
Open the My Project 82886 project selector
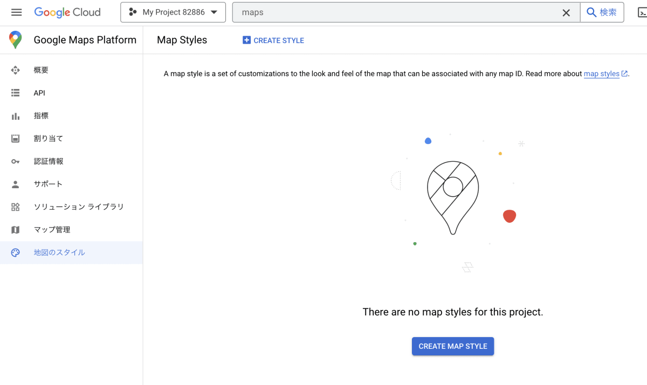click(x=173, y=12)
